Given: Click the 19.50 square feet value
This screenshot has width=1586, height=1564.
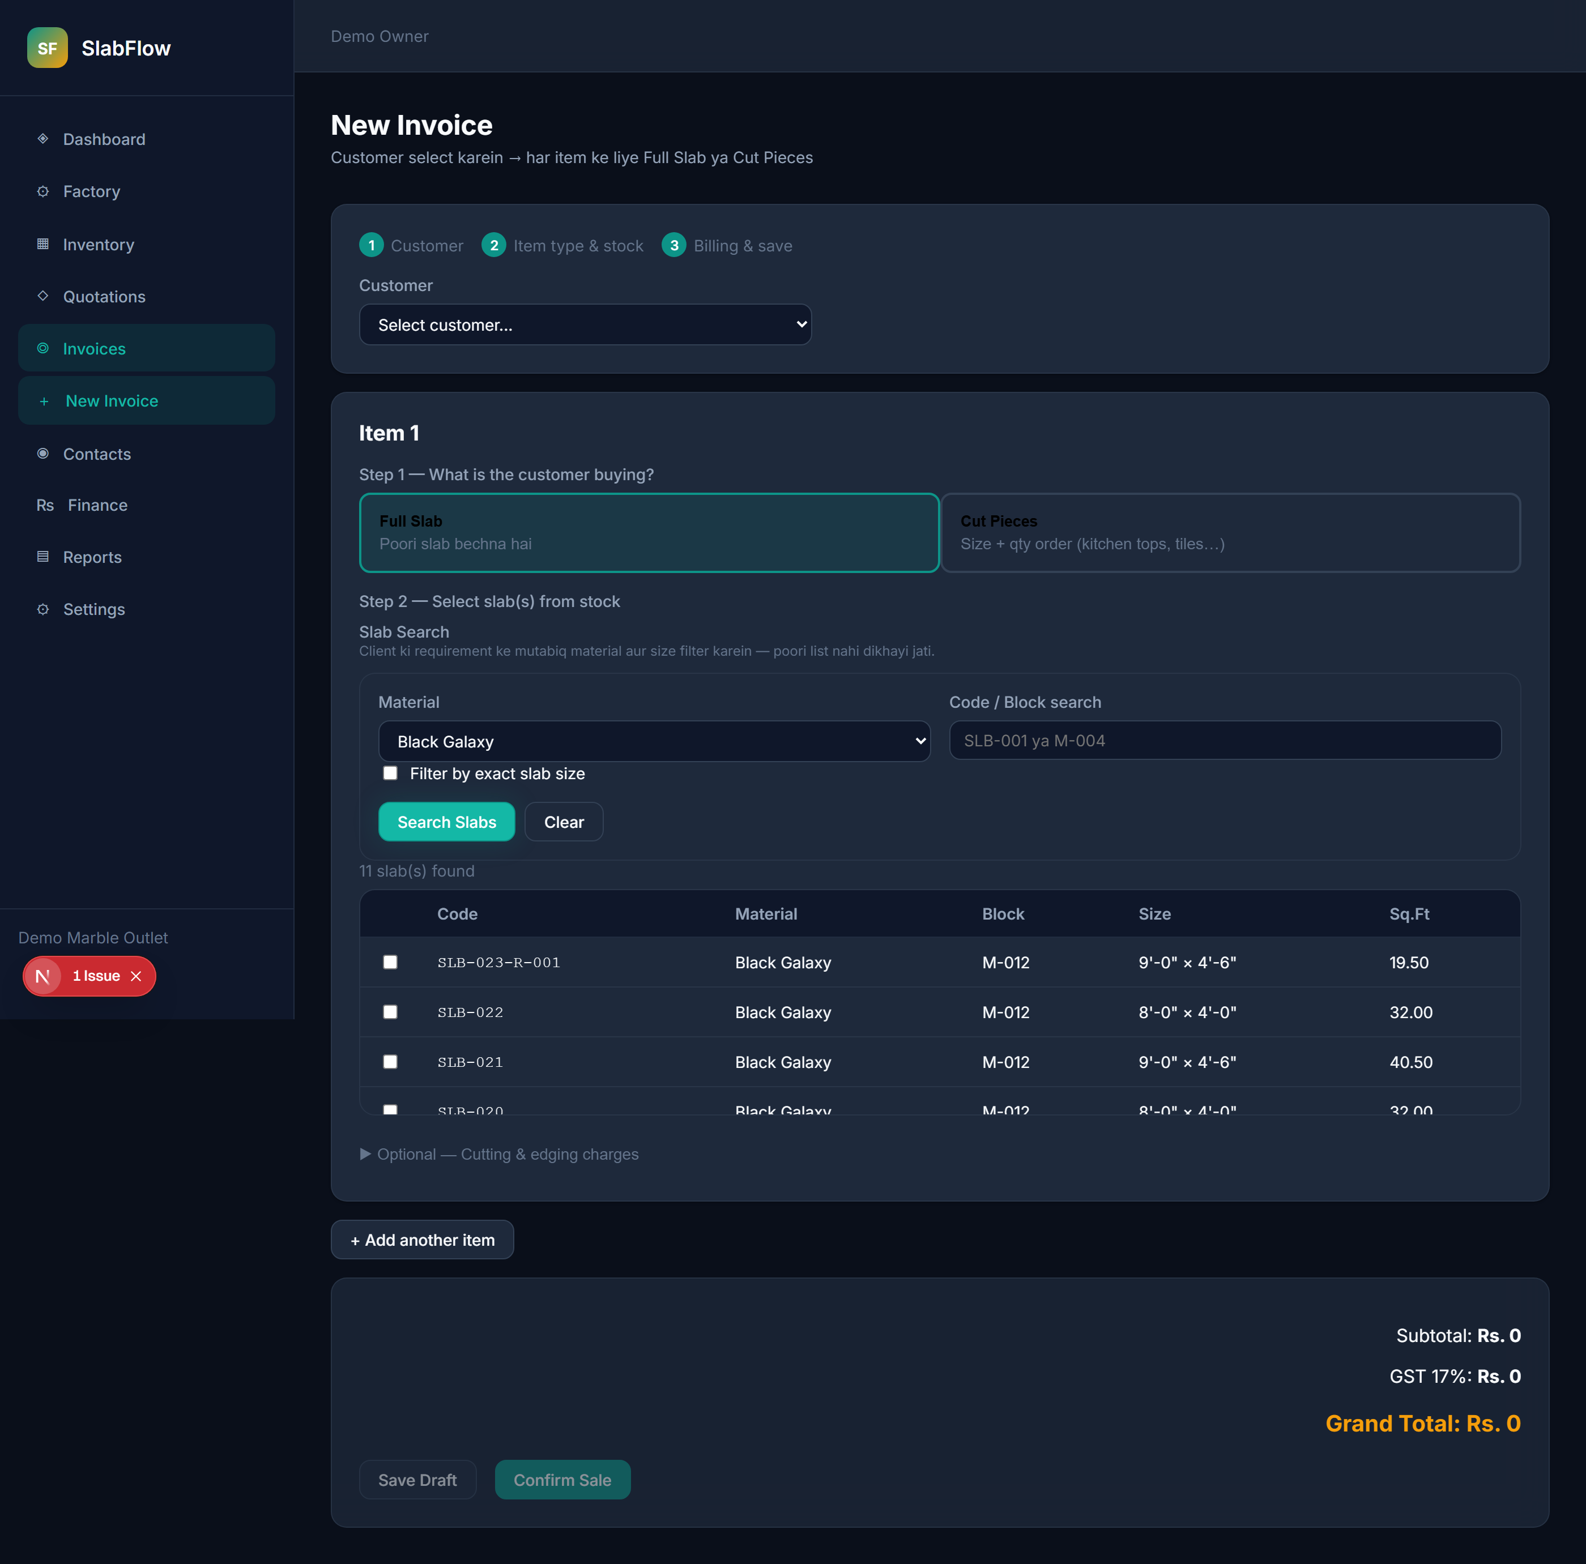Looking at the screenshot, I should pyautogui.click(x=1409, y=963).
